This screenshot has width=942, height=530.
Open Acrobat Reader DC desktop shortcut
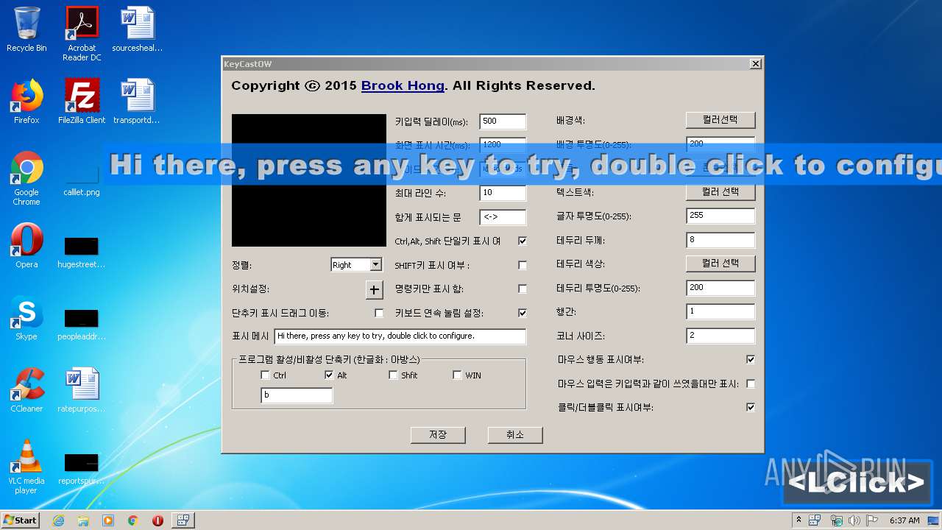coord(82,34)
